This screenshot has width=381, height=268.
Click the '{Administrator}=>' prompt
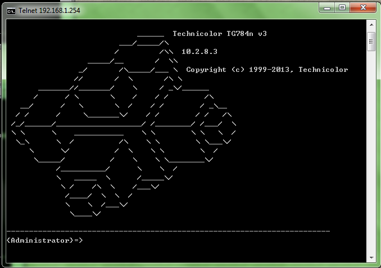(x=45, y=240)
